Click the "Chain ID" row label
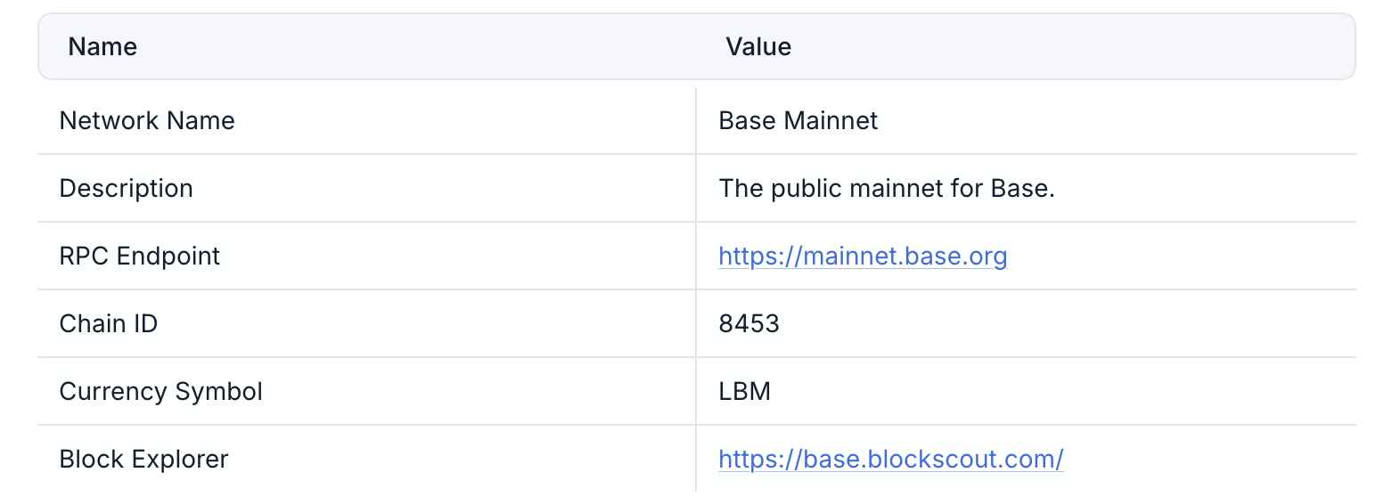This screenshot has height=497, width=1392. tap(108, 324)
